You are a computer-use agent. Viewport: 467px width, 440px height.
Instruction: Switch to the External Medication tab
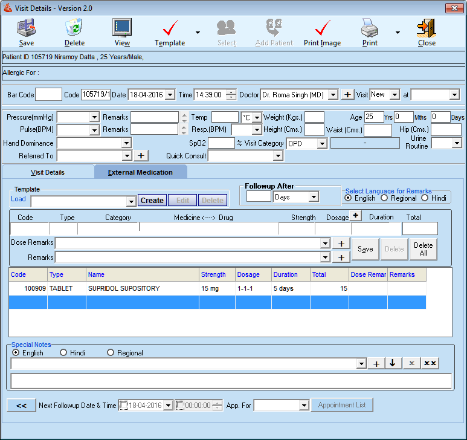140,172
